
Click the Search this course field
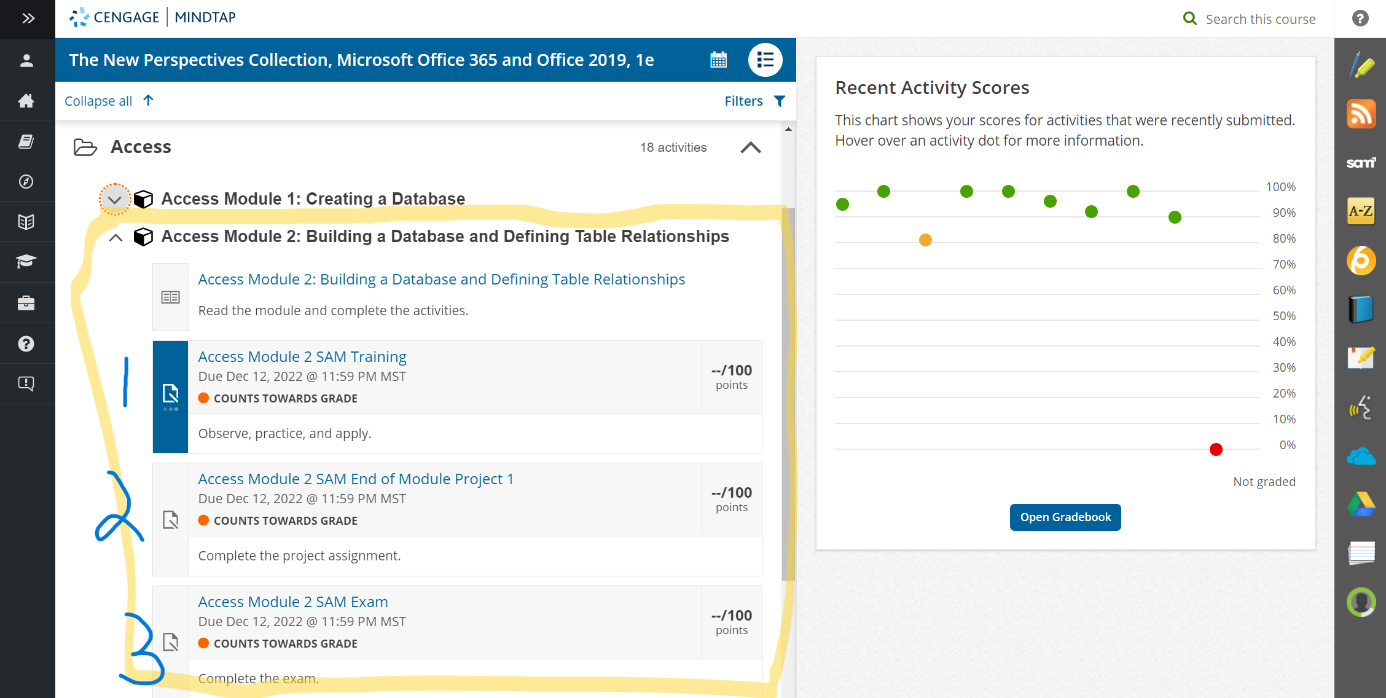(1260, 19)
